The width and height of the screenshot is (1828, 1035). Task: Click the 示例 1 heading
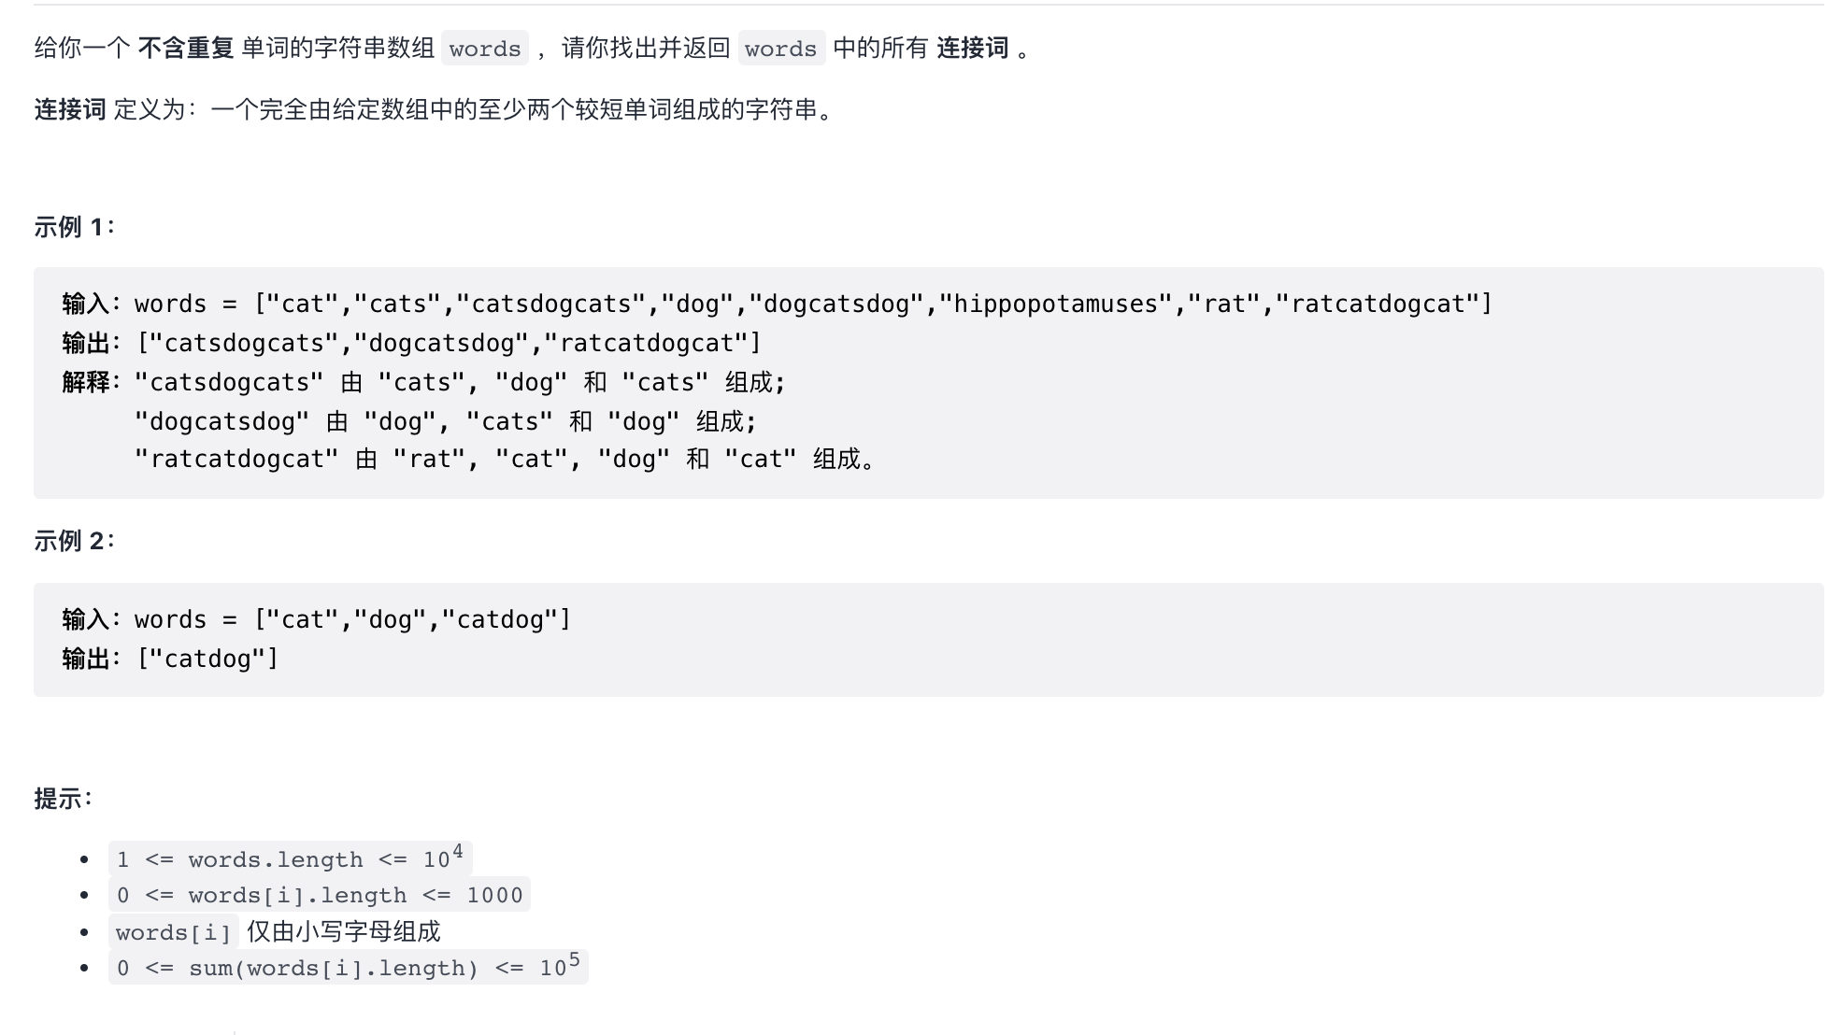pos(75,227)
